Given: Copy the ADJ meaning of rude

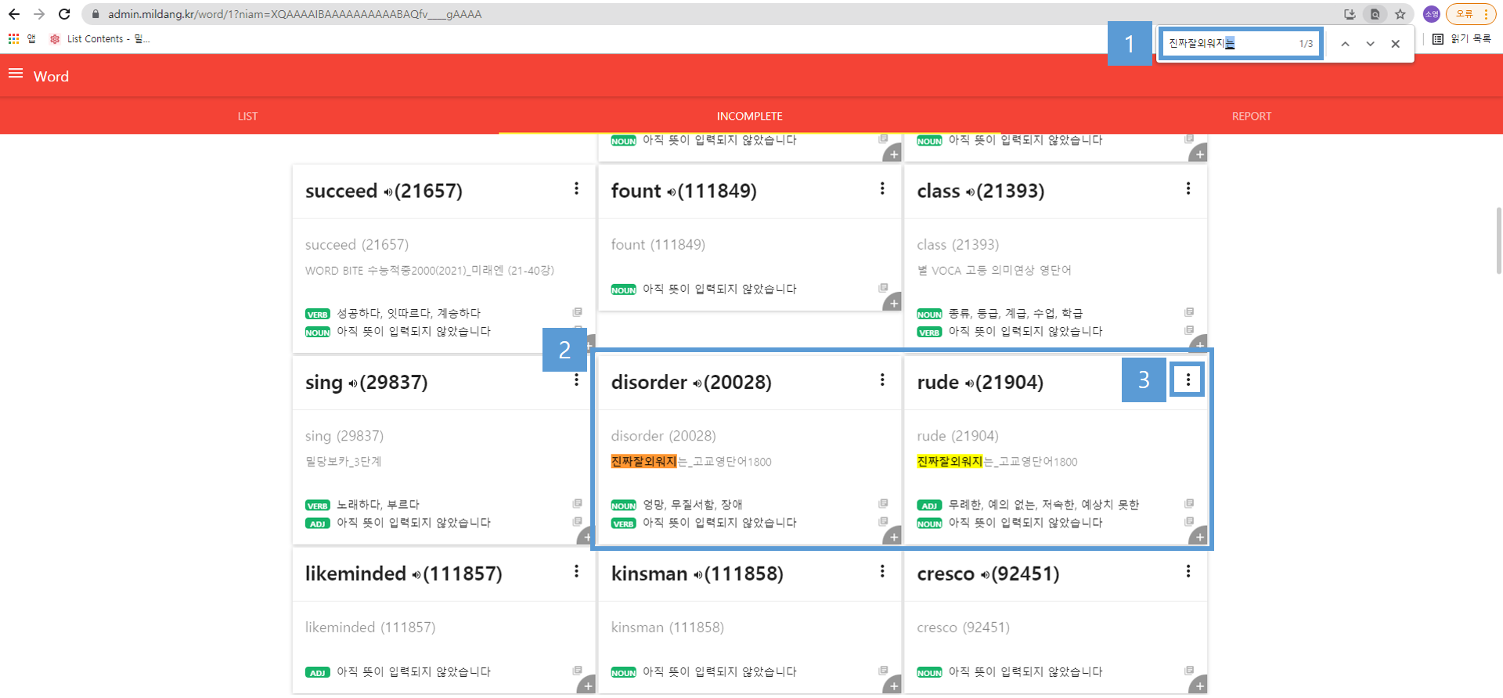Looking at the screenshot, I should (x=1189, y=503).
